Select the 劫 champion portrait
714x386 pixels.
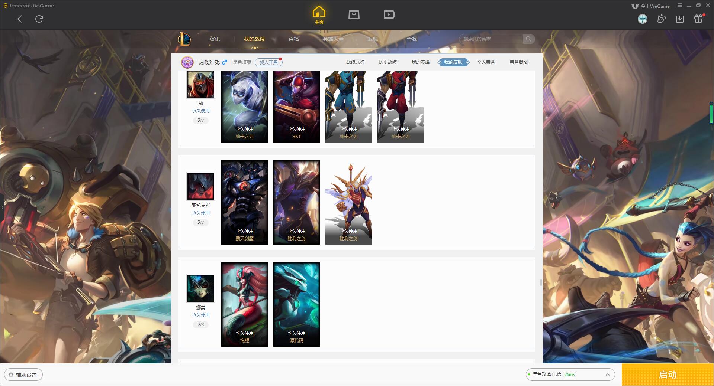coord(201,84)
